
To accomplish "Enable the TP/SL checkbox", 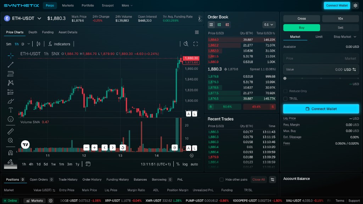I will pyautogui.click(x=285, y=99).
